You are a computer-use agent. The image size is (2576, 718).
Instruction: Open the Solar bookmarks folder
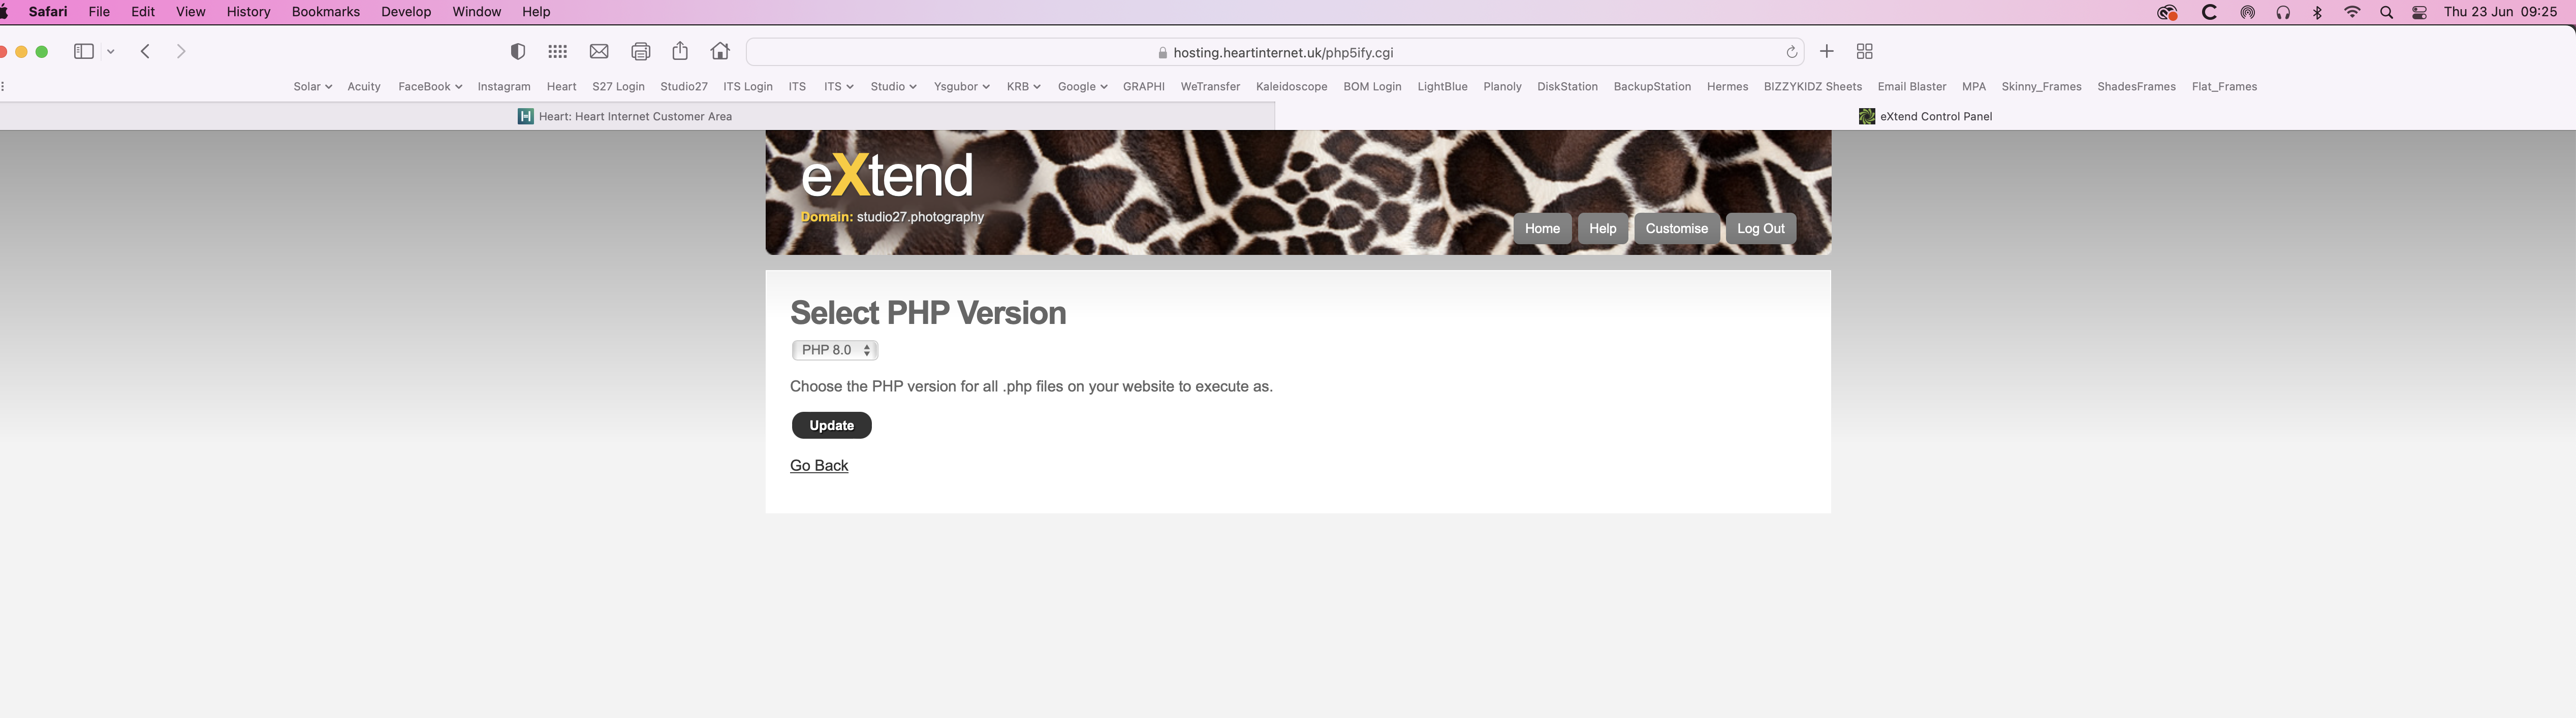coord(312,87)
